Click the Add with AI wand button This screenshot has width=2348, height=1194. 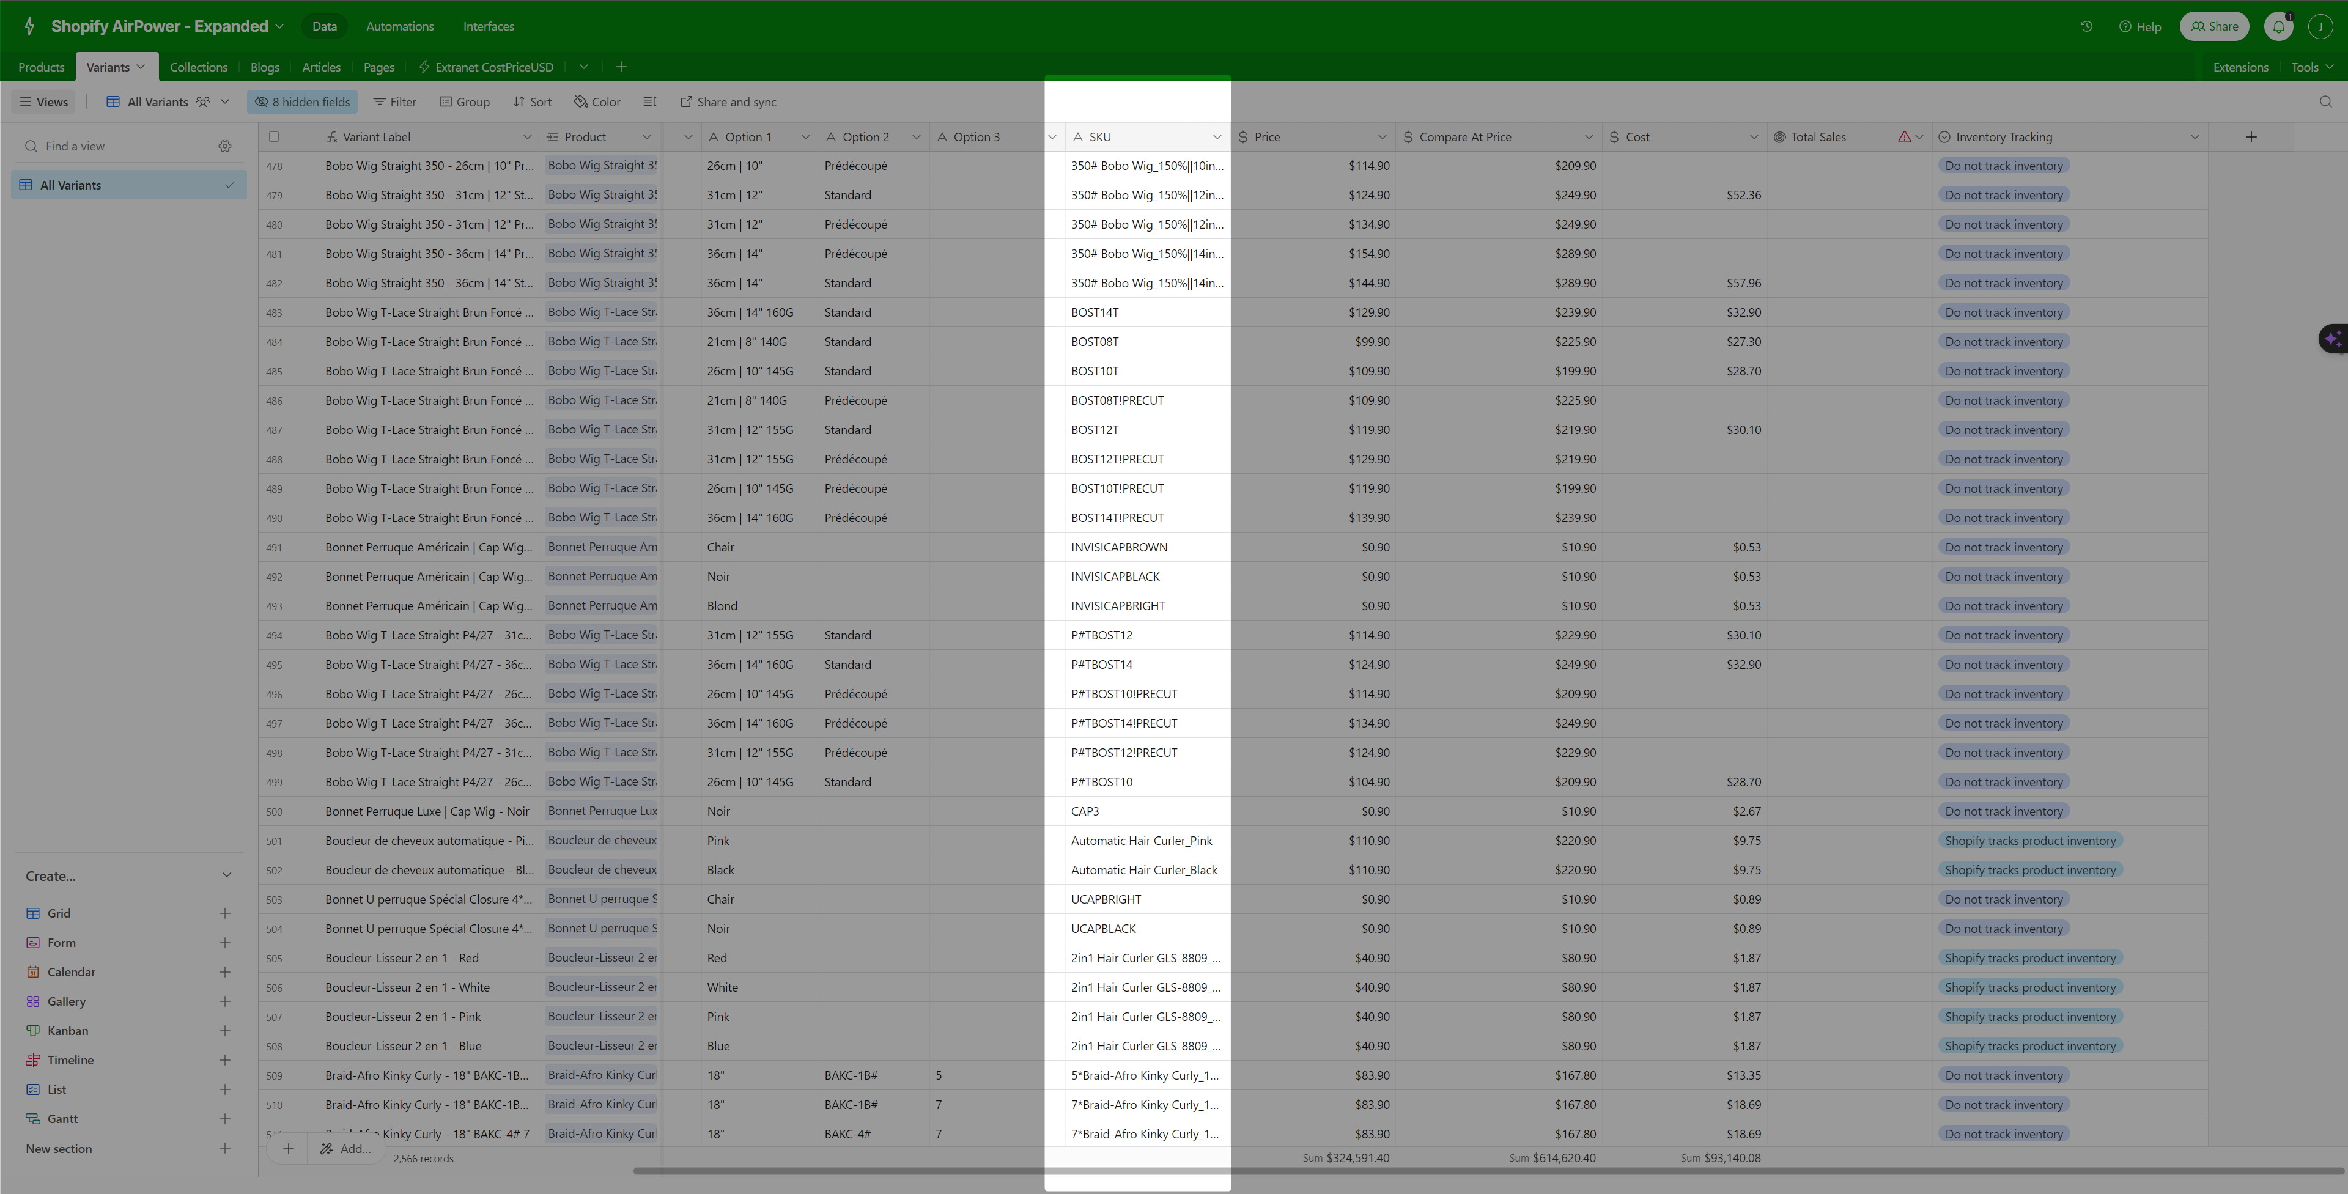[345, 1148]
